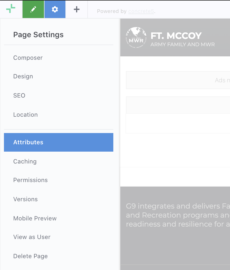Select the highlighted Attributes item
This screenshot has height=270, width=230.
[x=59, y=142]
